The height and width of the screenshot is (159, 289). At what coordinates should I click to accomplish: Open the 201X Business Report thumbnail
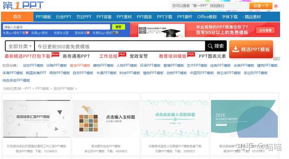pos(244,119)
